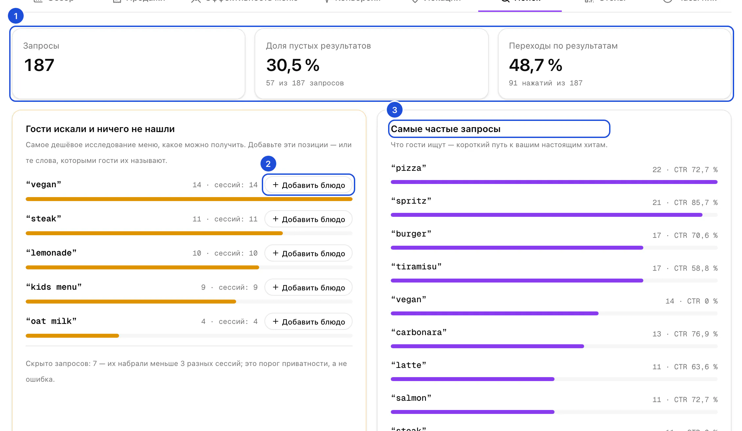The image size is (742, 431).
Task: Click "lemonade" in the nothing-found list
Action: (51, 253)
